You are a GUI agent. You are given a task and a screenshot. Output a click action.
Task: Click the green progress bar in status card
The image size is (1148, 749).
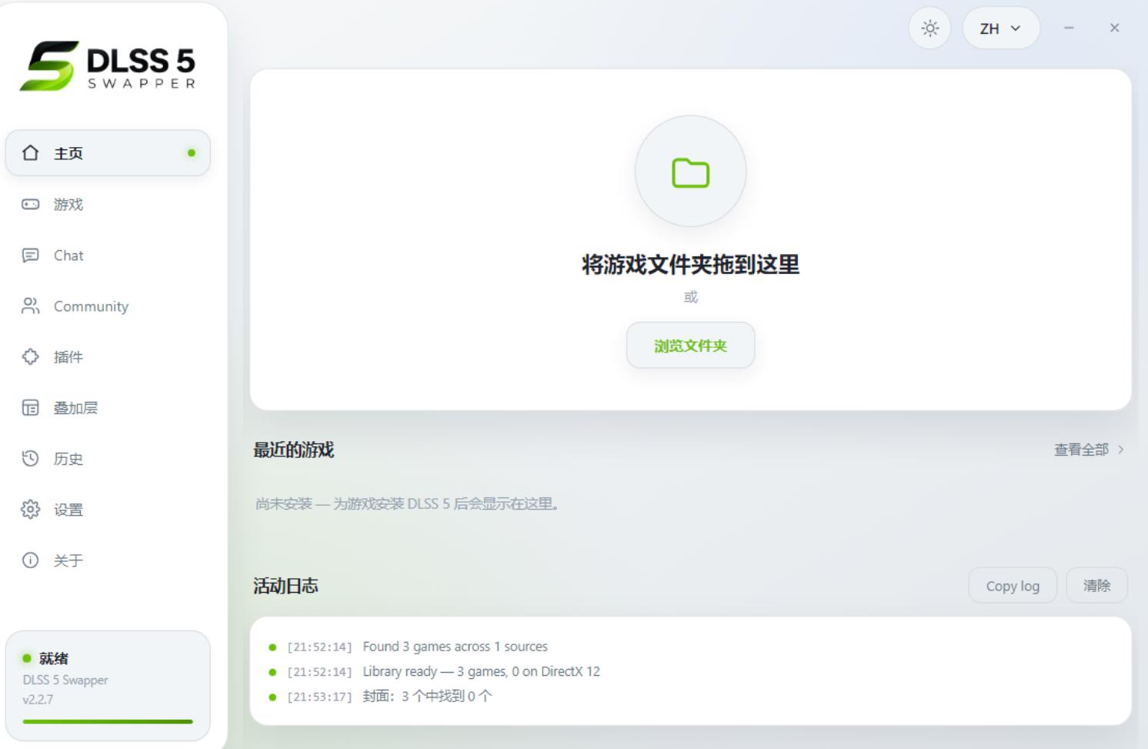[x=108, y=721]
